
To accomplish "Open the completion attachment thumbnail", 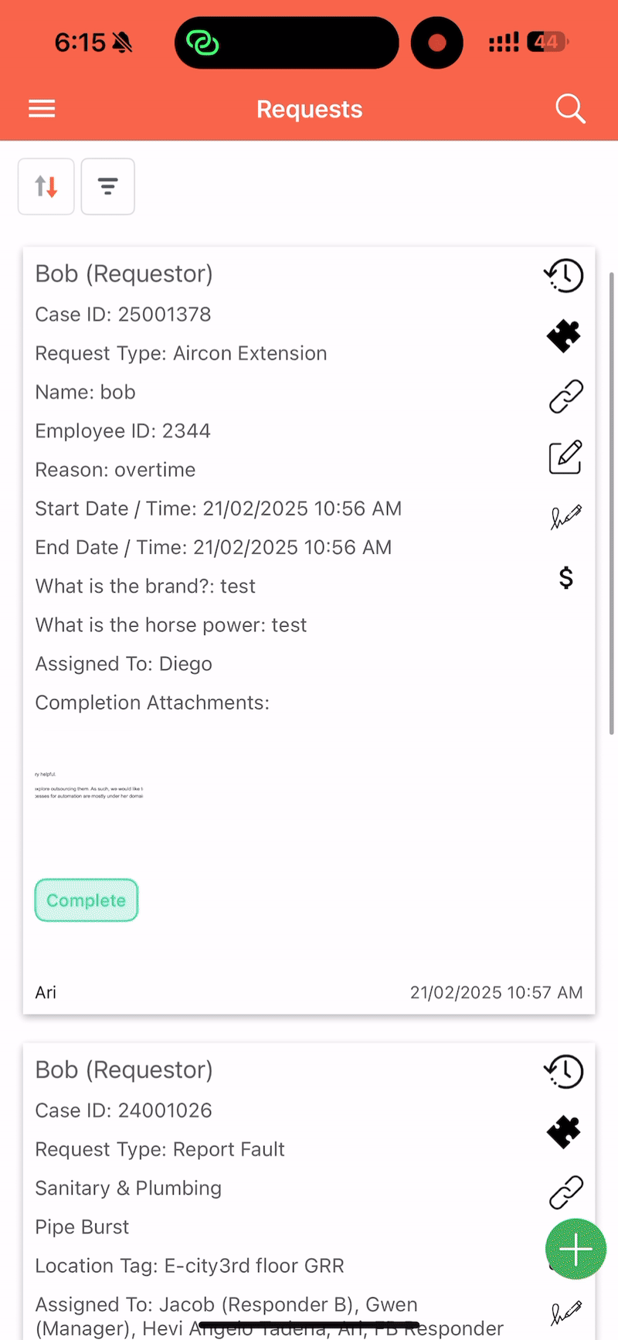I will pos(89,784).
